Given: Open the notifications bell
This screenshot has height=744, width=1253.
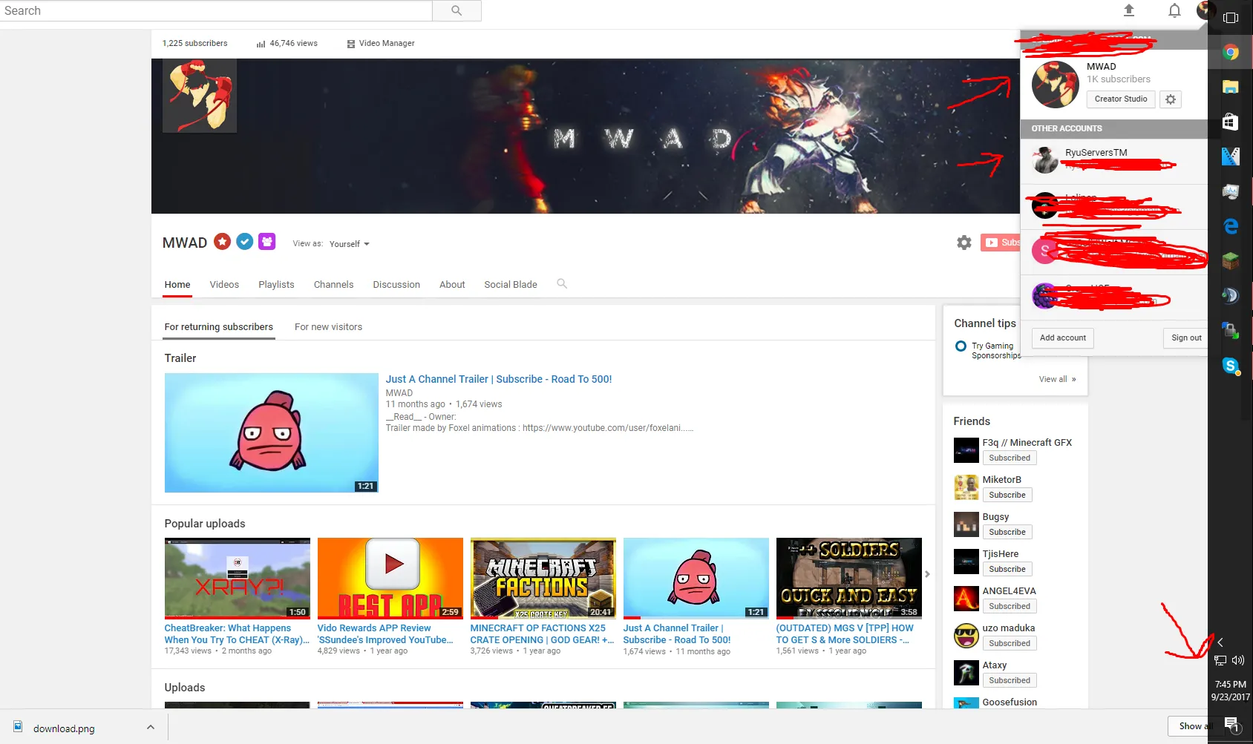Looking at the screenshot, I should pos(1174,10).
